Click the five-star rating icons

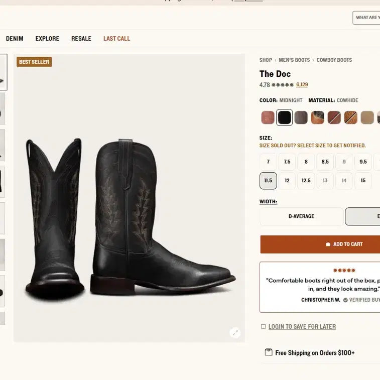283,85
